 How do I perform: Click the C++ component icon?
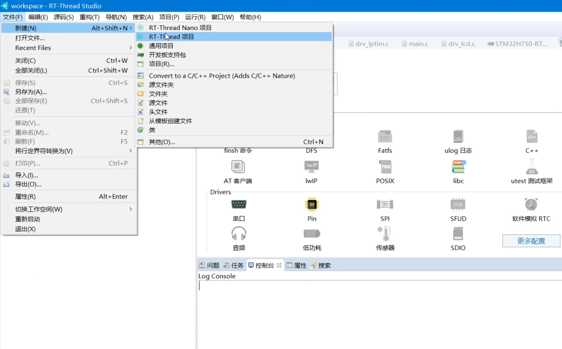[532, 137]
